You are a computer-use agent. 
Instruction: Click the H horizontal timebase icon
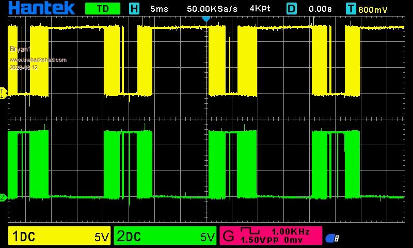pos(134,9)
